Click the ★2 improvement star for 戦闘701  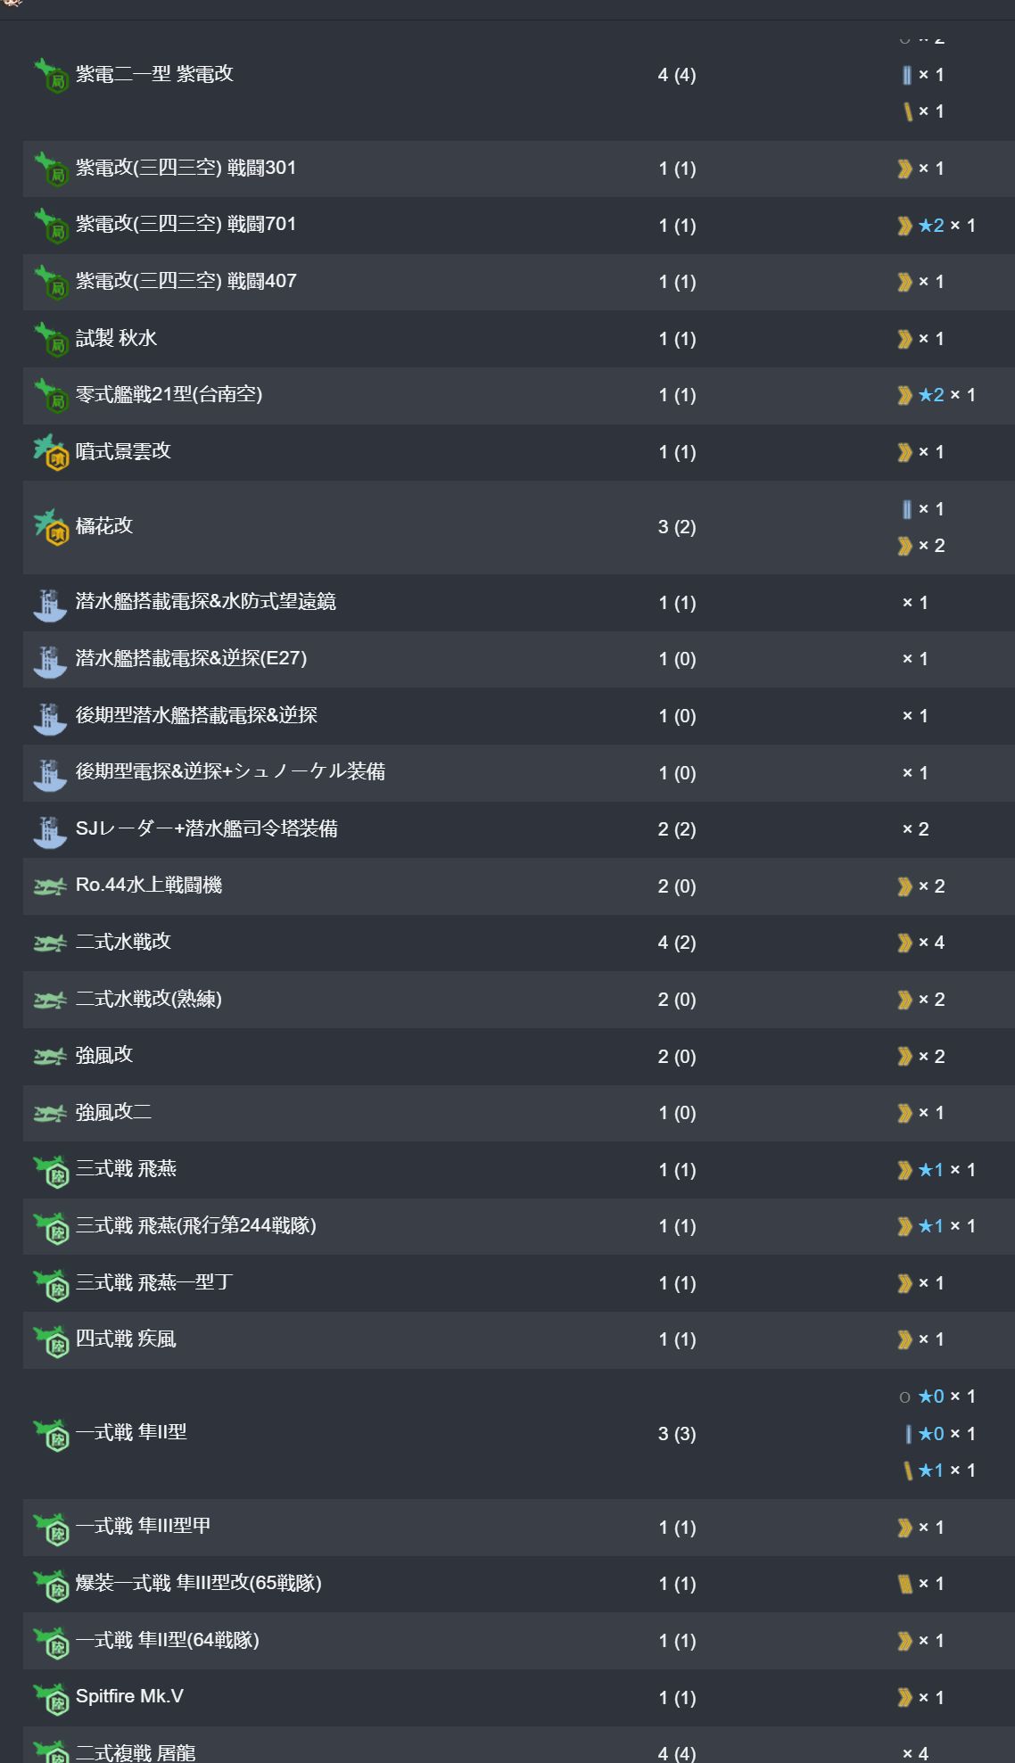click(x=931, y=226)
